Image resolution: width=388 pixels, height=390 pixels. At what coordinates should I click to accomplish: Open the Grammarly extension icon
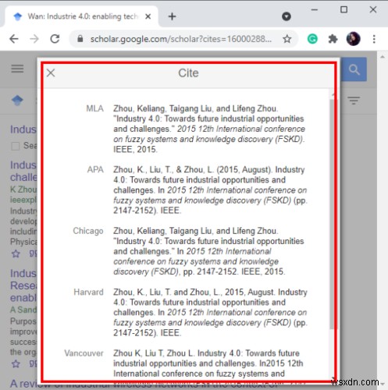pos(312,39)
